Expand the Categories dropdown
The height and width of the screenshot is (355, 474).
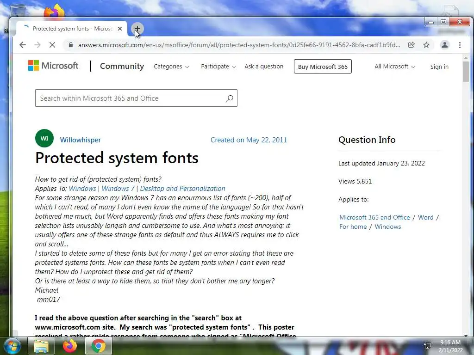[171, 67]
